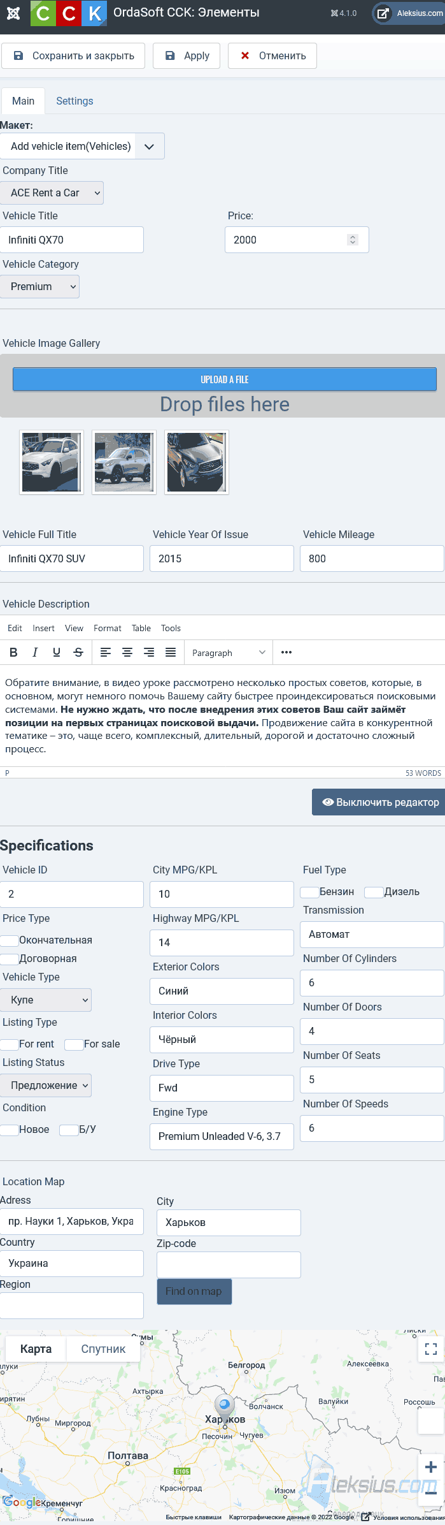The height and width of the screenshot is (1525, 445).
Task: Open Listing Status dropdown Предложение
Action: point(46,1085)
